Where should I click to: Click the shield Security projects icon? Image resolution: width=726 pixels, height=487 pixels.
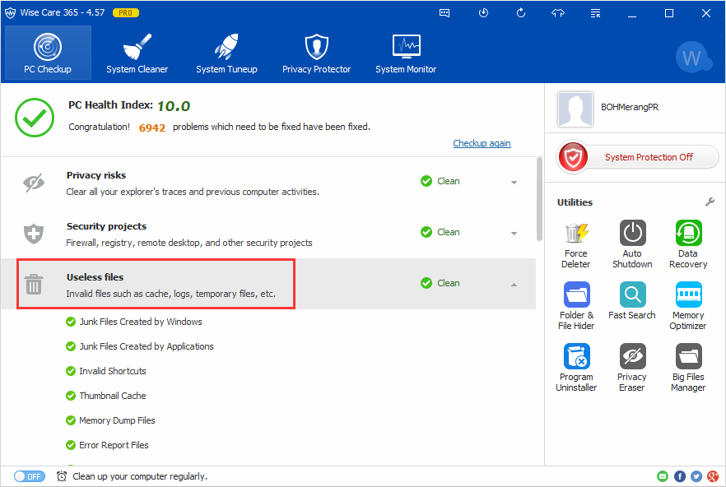coord(34,234)
